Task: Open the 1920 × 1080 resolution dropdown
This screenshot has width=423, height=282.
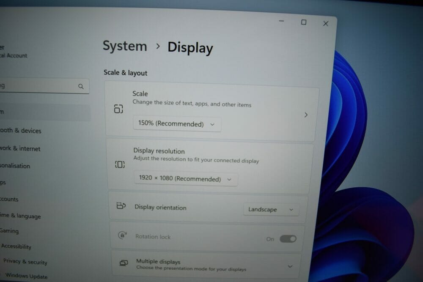Action: point(186,179)
